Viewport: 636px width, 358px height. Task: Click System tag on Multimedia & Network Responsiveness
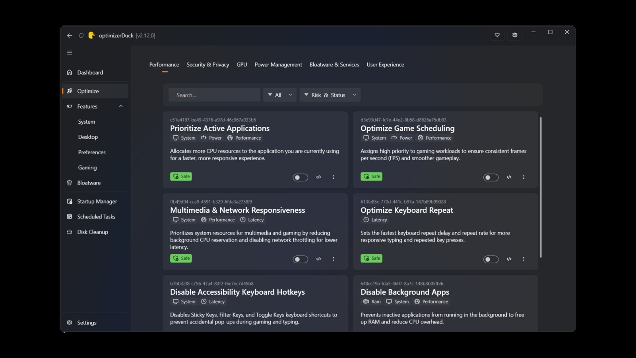(x=184, y=220)
